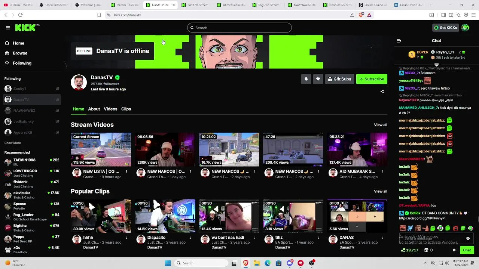Click Brave Shields lion icon in address bar

pos(361,15)
